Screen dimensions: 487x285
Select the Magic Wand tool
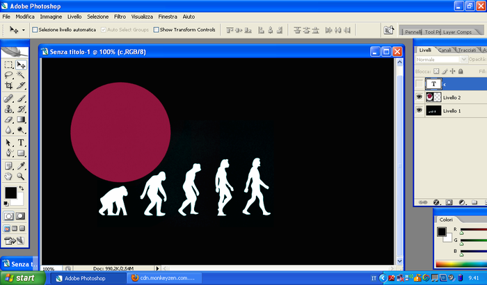click(x=21, y=75)
